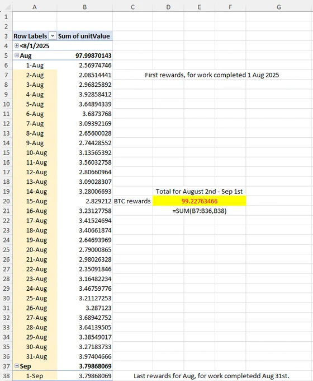Click the =SUM(B7:B36,B38) formula text
This screenshot has height=381, width=313.
click(x=200, y=211)
